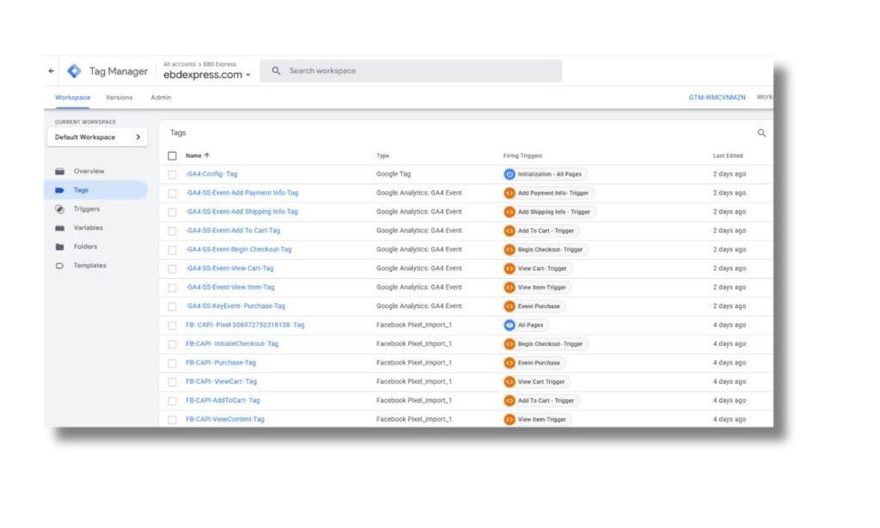Click the Initialization - All Pages trigger chip

(x=545, y=174)
